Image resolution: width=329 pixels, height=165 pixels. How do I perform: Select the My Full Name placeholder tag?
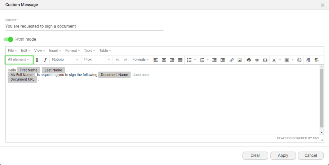(x=22, y=75)
